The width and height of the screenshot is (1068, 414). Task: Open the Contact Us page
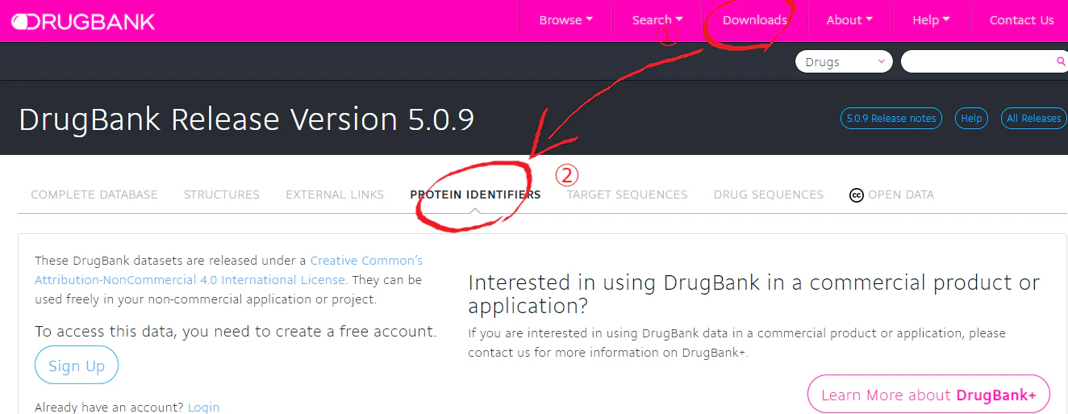(x=1021, y=20)
